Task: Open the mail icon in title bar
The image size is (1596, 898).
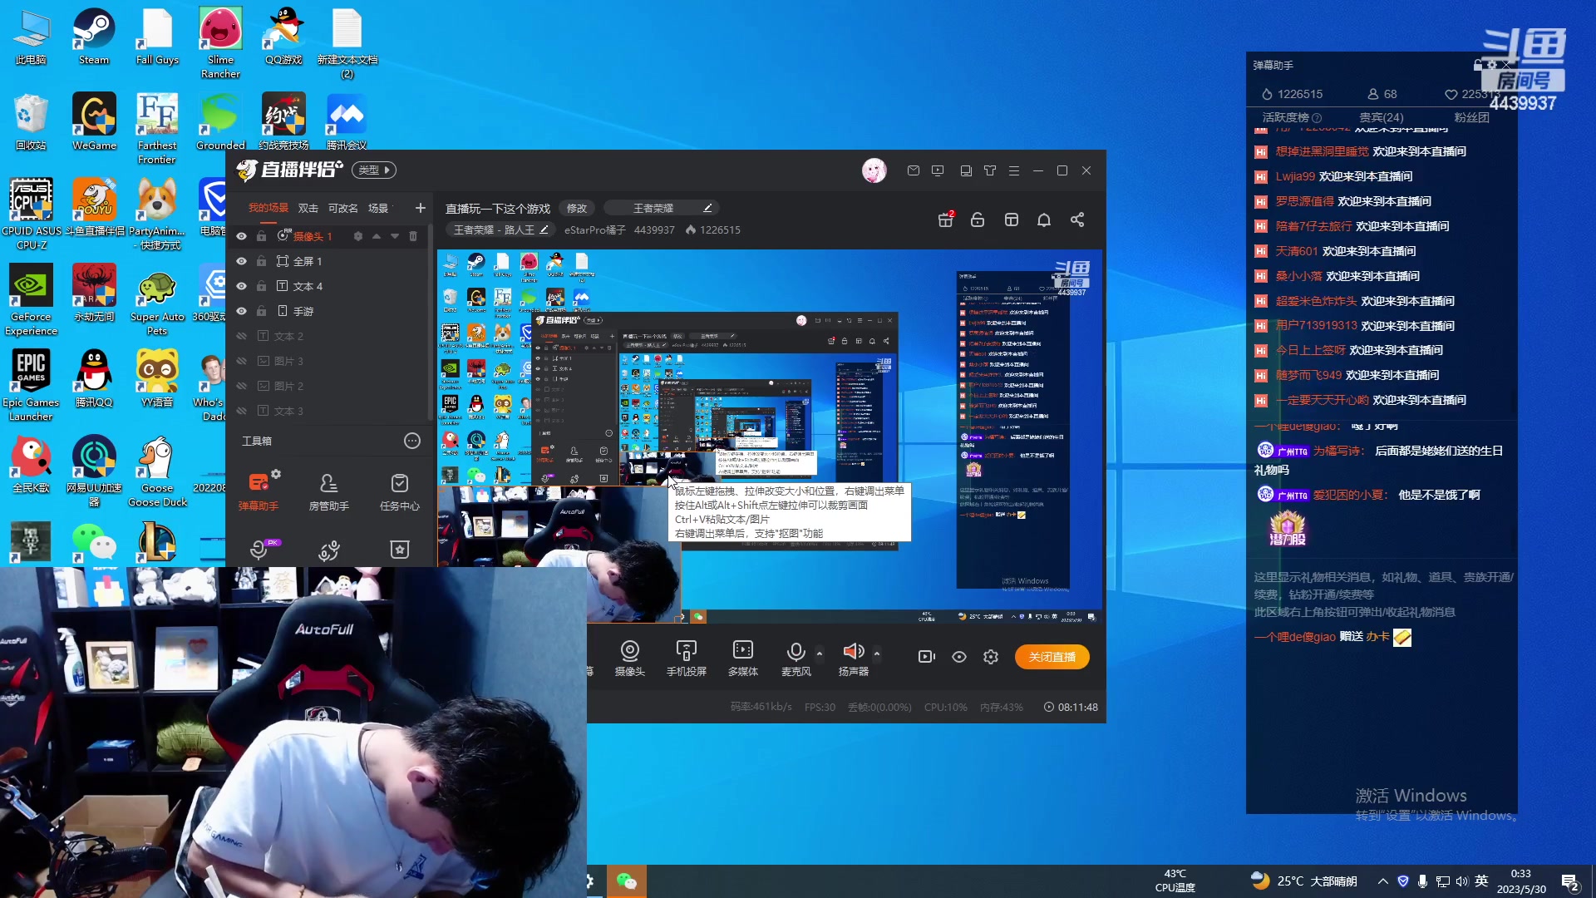Action: point(914,170)
